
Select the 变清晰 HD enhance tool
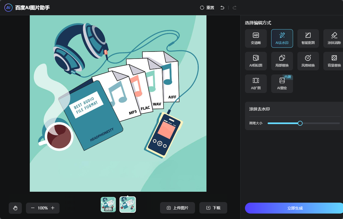[x=256, y=38]
